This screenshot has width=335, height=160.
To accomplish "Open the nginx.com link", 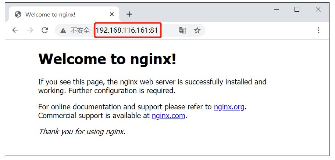I will 168,116.
